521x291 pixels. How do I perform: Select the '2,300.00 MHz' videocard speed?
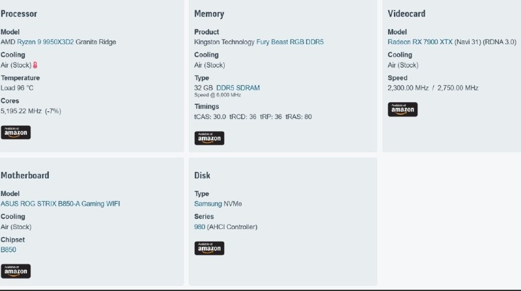click(408, 88)
